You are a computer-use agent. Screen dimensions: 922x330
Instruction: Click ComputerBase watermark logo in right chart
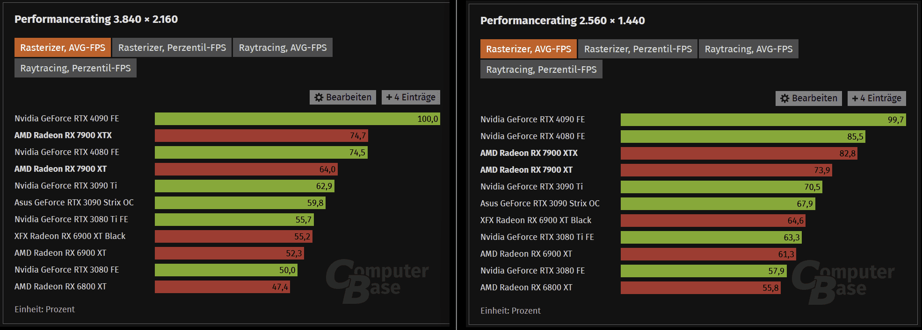coord(842,281)
